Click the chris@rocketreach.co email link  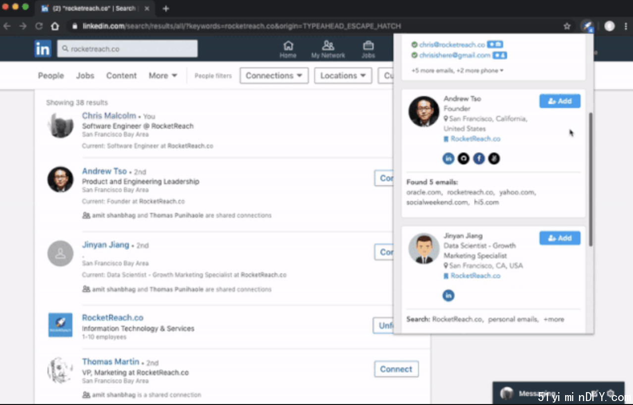point(452,45)
